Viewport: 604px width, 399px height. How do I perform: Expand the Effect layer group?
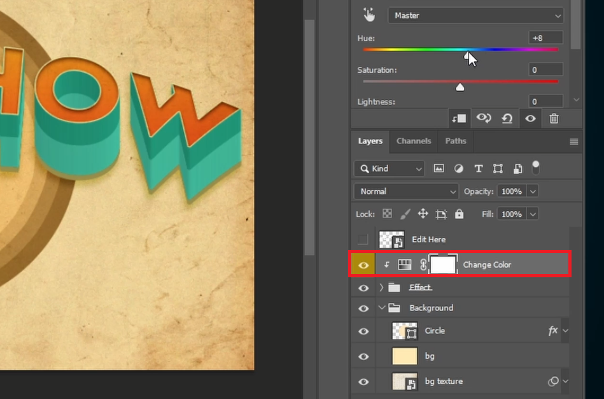click(381, 288)
